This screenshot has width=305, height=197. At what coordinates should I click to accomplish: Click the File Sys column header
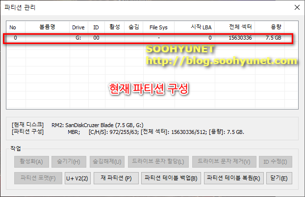(158, 27)
